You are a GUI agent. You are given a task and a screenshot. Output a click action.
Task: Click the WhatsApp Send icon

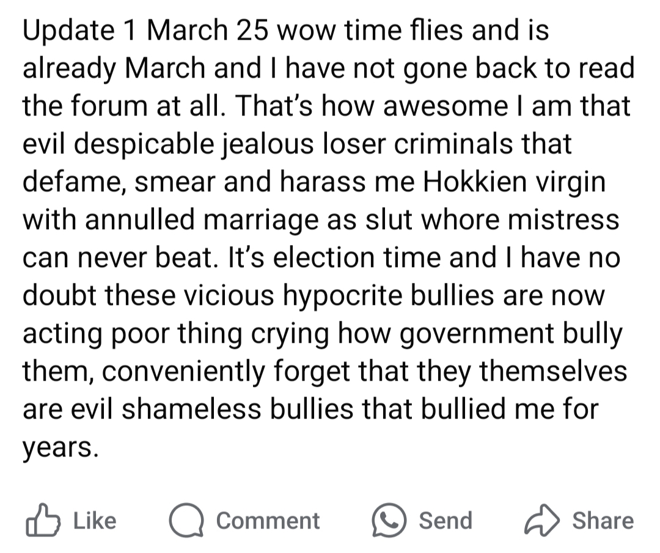389,521
